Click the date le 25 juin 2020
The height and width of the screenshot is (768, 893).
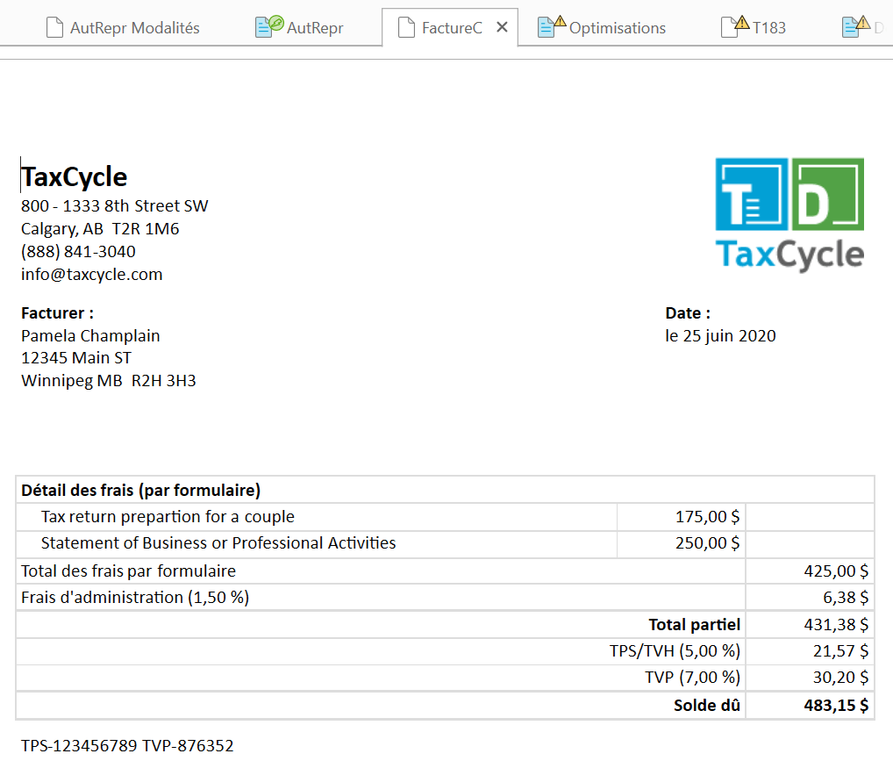click(720, 335)
